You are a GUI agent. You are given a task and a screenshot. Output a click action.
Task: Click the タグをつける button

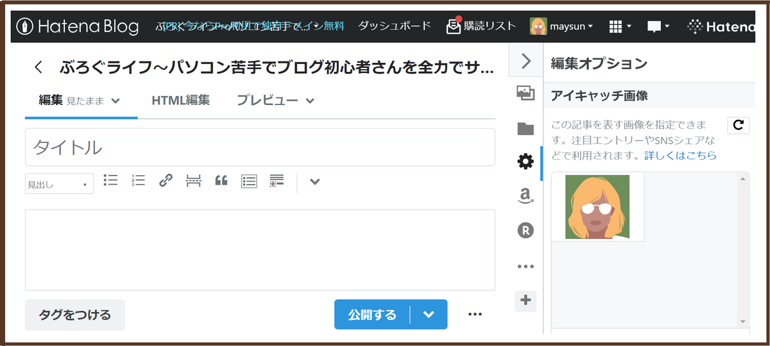click(75, 315)
